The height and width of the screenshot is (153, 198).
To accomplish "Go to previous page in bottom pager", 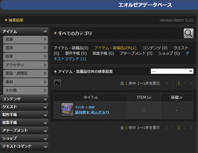I will (173, 128).
